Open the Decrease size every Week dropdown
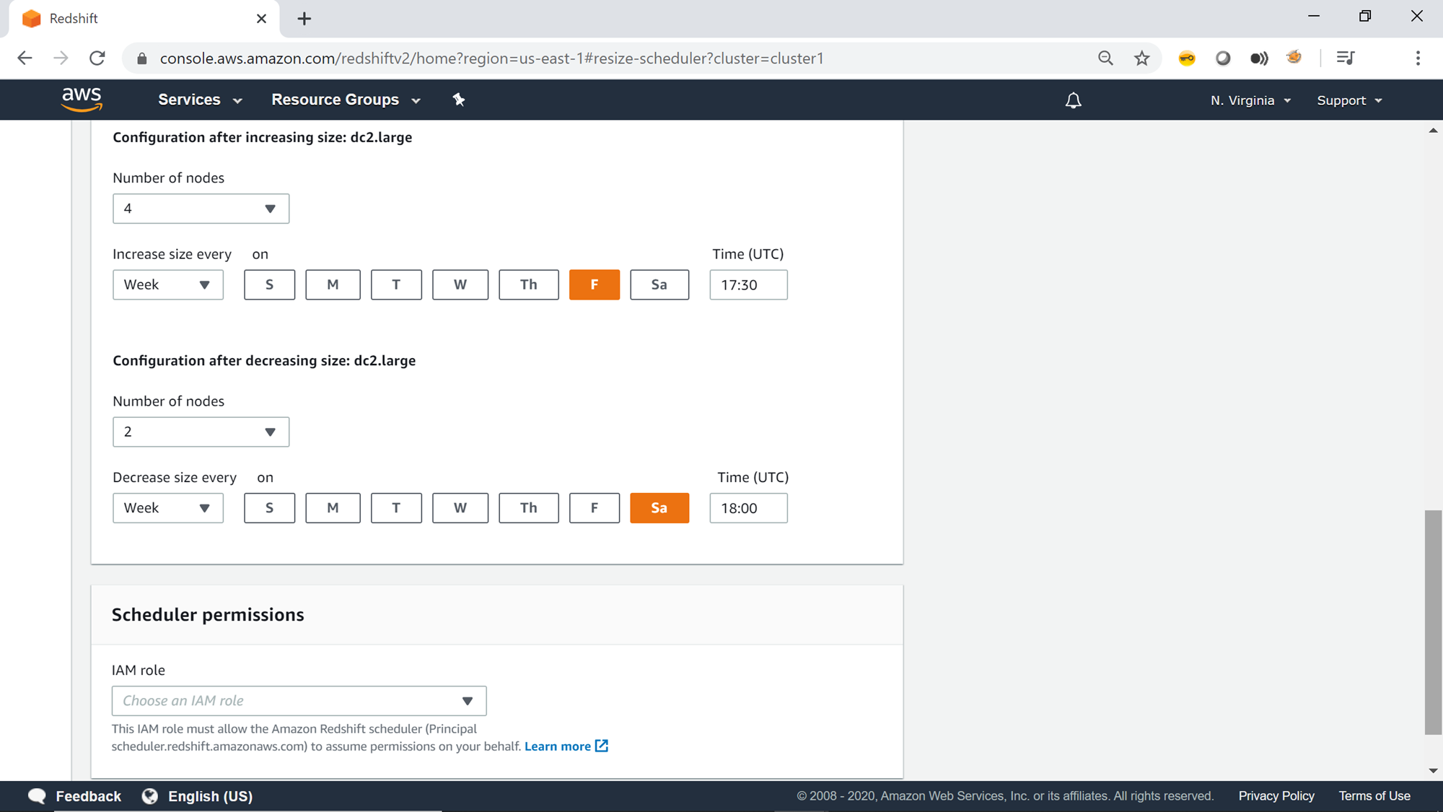1443x812 pixels. 167,508
